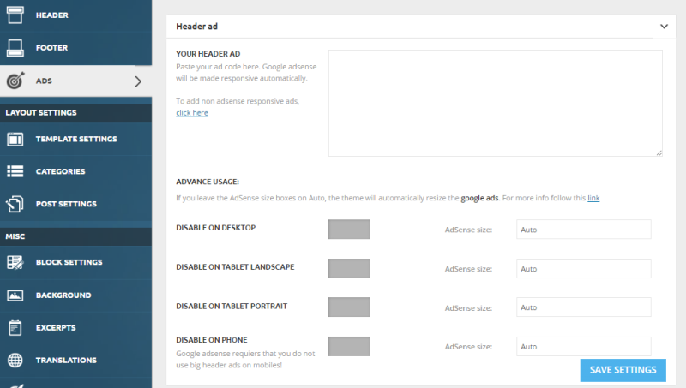686x388 pixels.
Task: Open the AdSense info 'link' hyperlink
Action: click(x=593, y=198)
